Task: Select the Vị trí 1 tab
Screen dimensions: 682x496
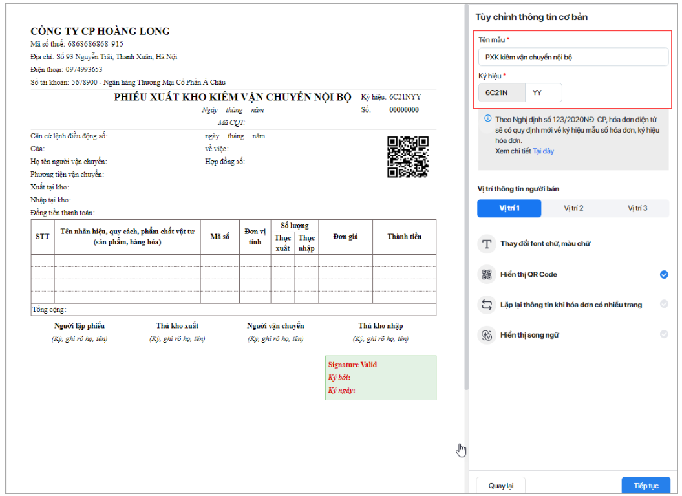Action: coord(509,208)
